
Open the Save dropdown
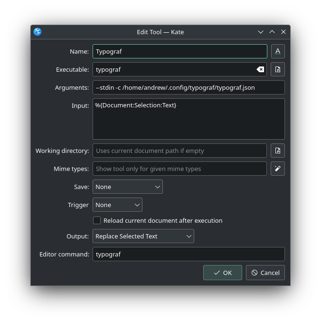[x=128, y=187]
